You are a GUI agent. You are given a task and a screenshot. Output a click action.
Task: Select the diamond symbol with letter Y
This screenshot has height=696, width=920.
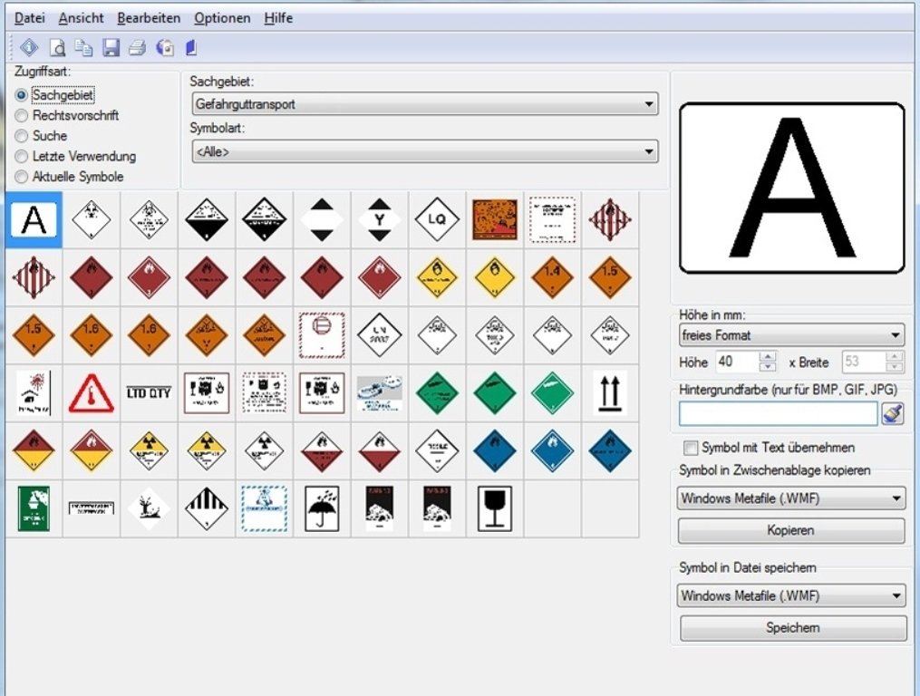pos(380,220)
